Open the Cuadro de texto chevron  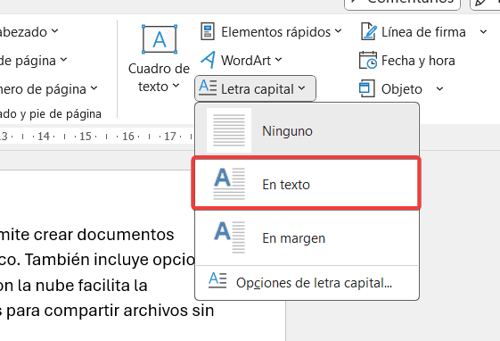[176, 86]
